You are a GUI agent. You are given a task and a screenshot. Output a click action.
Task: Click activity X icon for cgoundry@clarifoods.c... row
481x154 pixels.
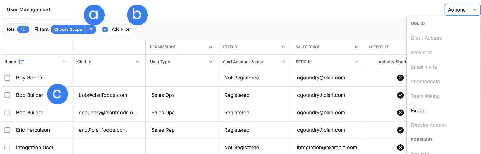400,113
